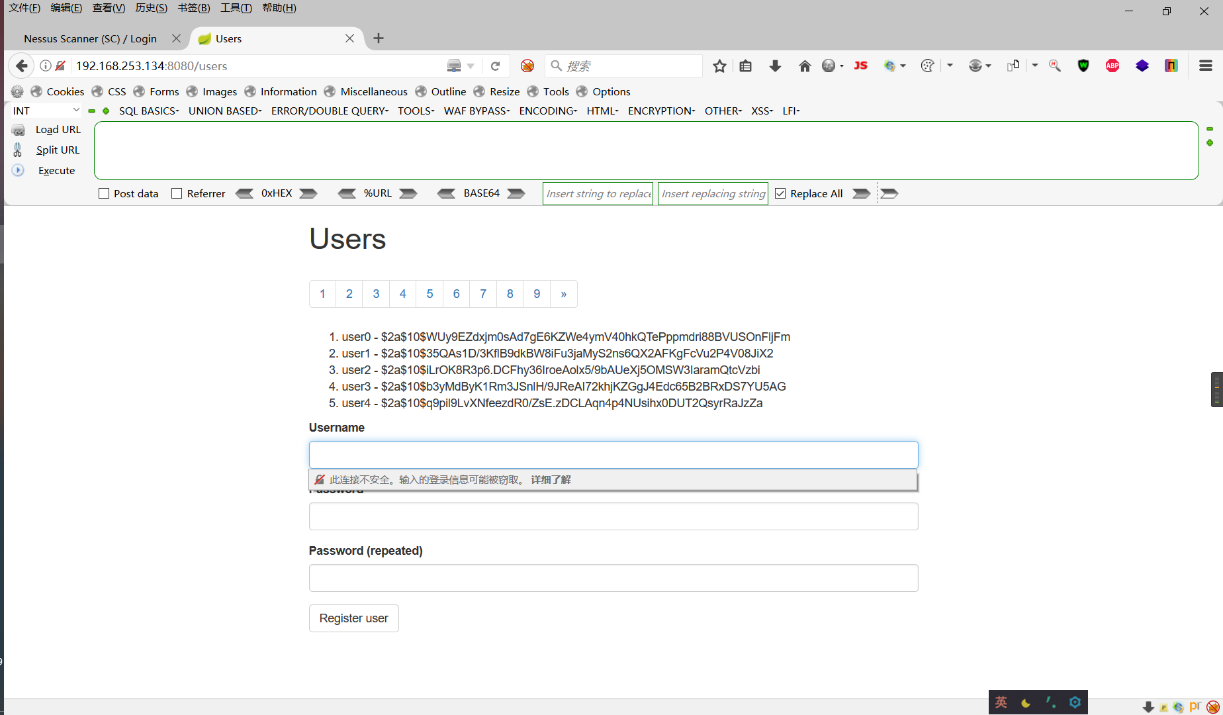Expand the WAF BYPASS dropdown menu
Viewport: 1223px width, 715px height.
pyautogui.click(x=476, y=111)
